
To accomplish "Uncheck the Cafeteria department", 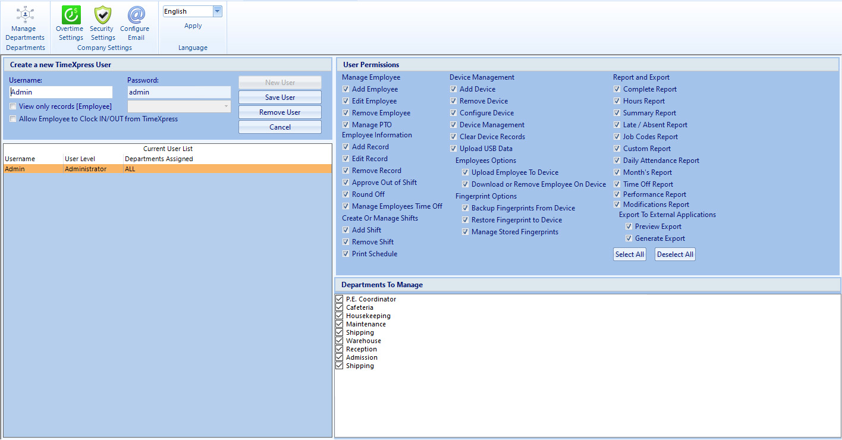I will pos(340,307).
